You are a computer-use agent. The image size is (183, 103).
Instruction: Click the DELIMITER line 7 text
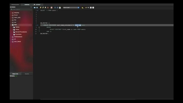pyautogui.click(x=45, y=23)
